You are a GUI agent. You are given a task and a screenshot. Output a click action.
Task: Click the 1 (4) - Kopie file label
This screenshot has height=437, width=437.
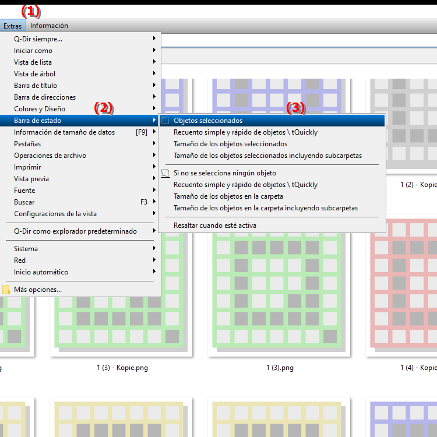point(418,368)
